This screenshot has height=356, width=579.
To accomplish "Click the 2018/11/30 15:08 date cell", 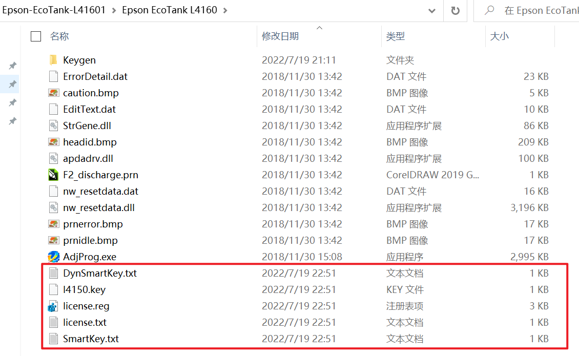I will 302,257.
